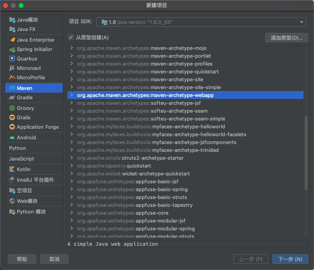Click the 'A simple Java web application' description
Viewport: 314px width, 270px height.
coord(113,244)
